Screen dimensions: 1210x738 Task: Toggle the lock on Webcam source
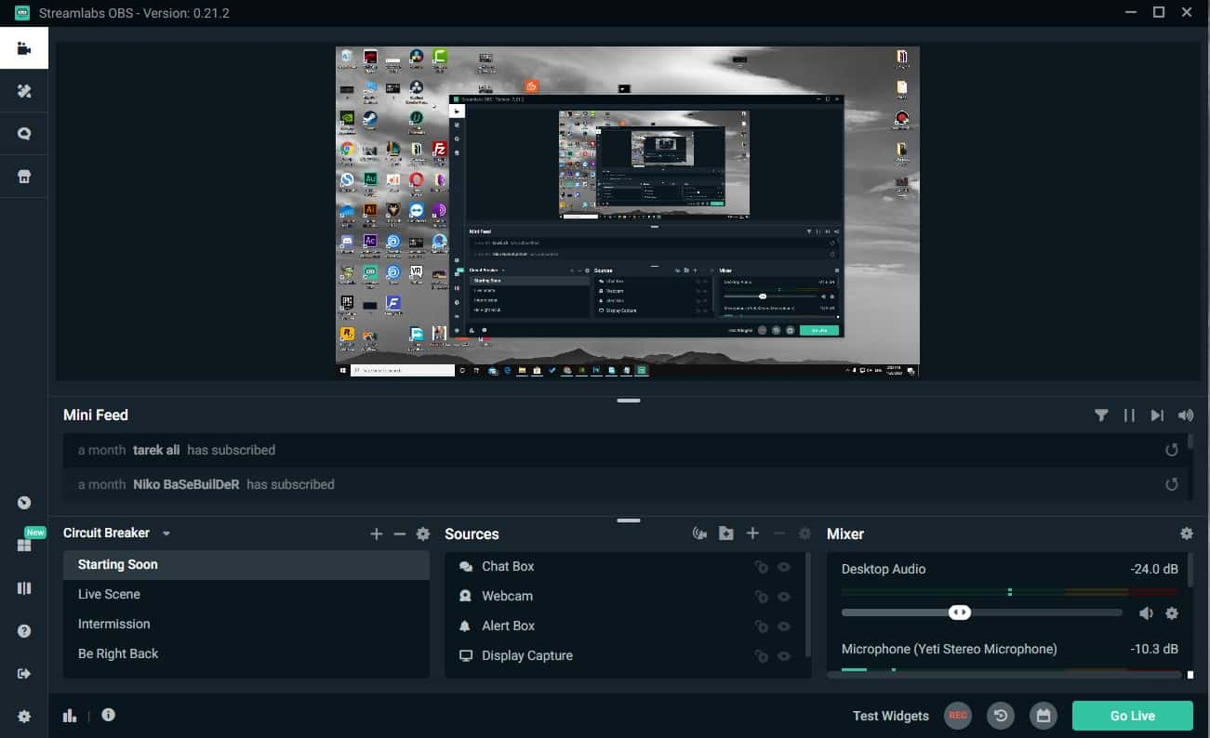tap(761, 597)
